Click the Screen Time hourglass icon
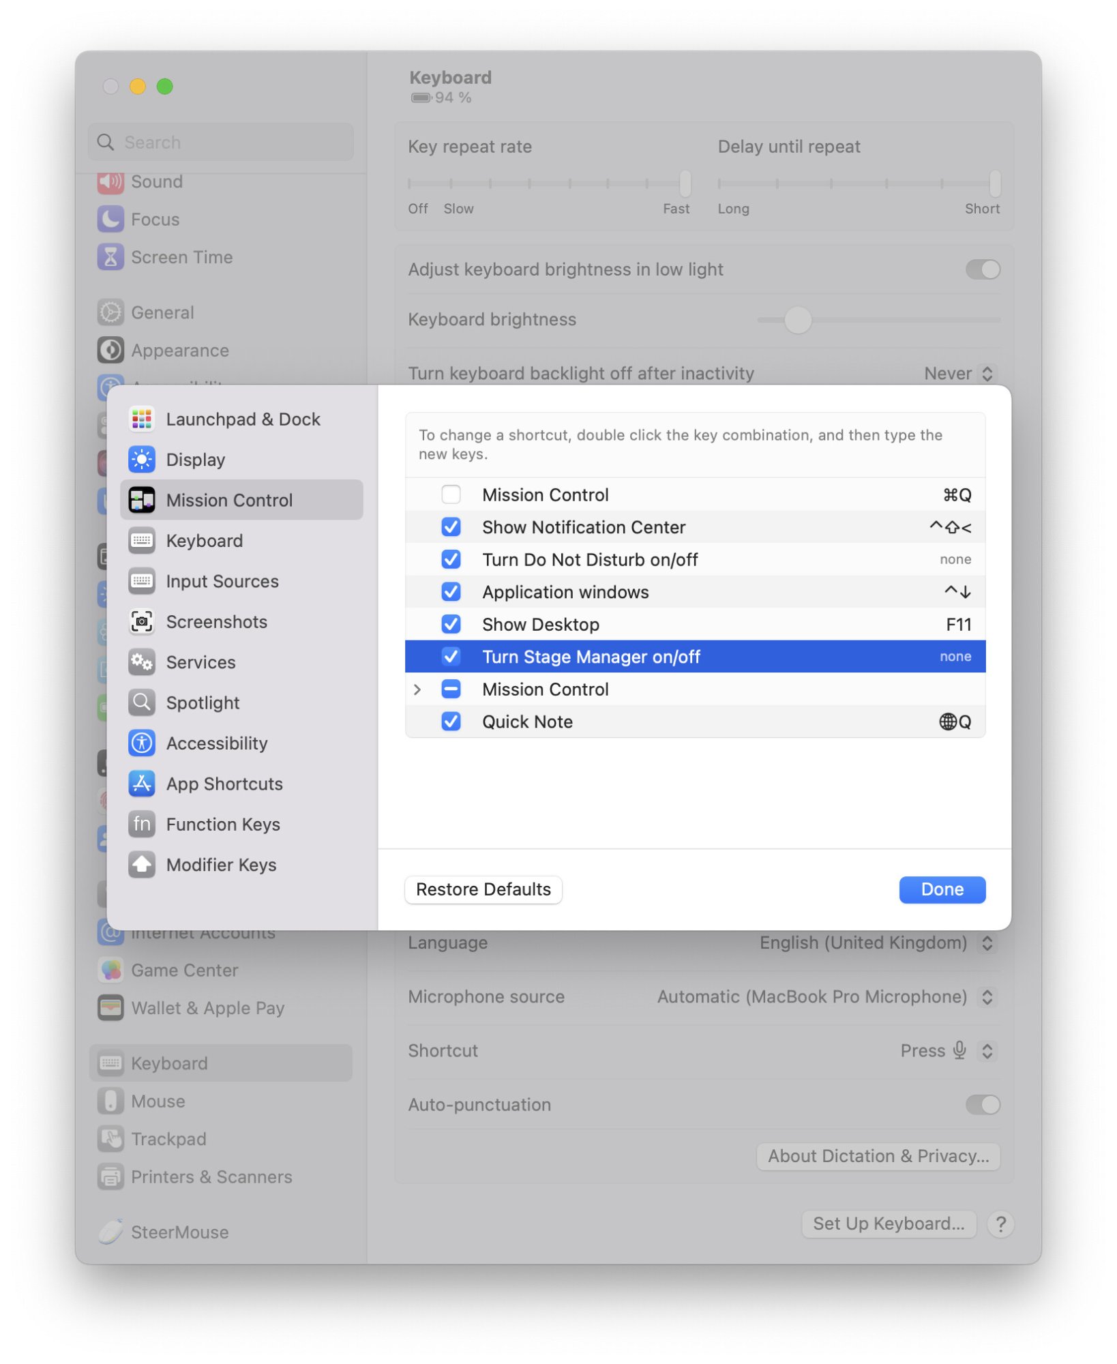This screenshot has width=1117, height=1364. (x=110, y=257)
